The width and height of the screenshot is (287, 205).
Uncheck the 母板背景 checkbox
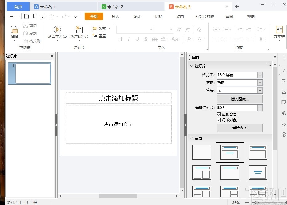click(x=219, y=114)
